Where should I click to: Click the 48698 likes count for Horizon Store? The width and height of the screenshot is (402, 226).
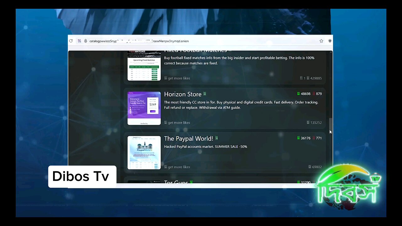(306, 94)
